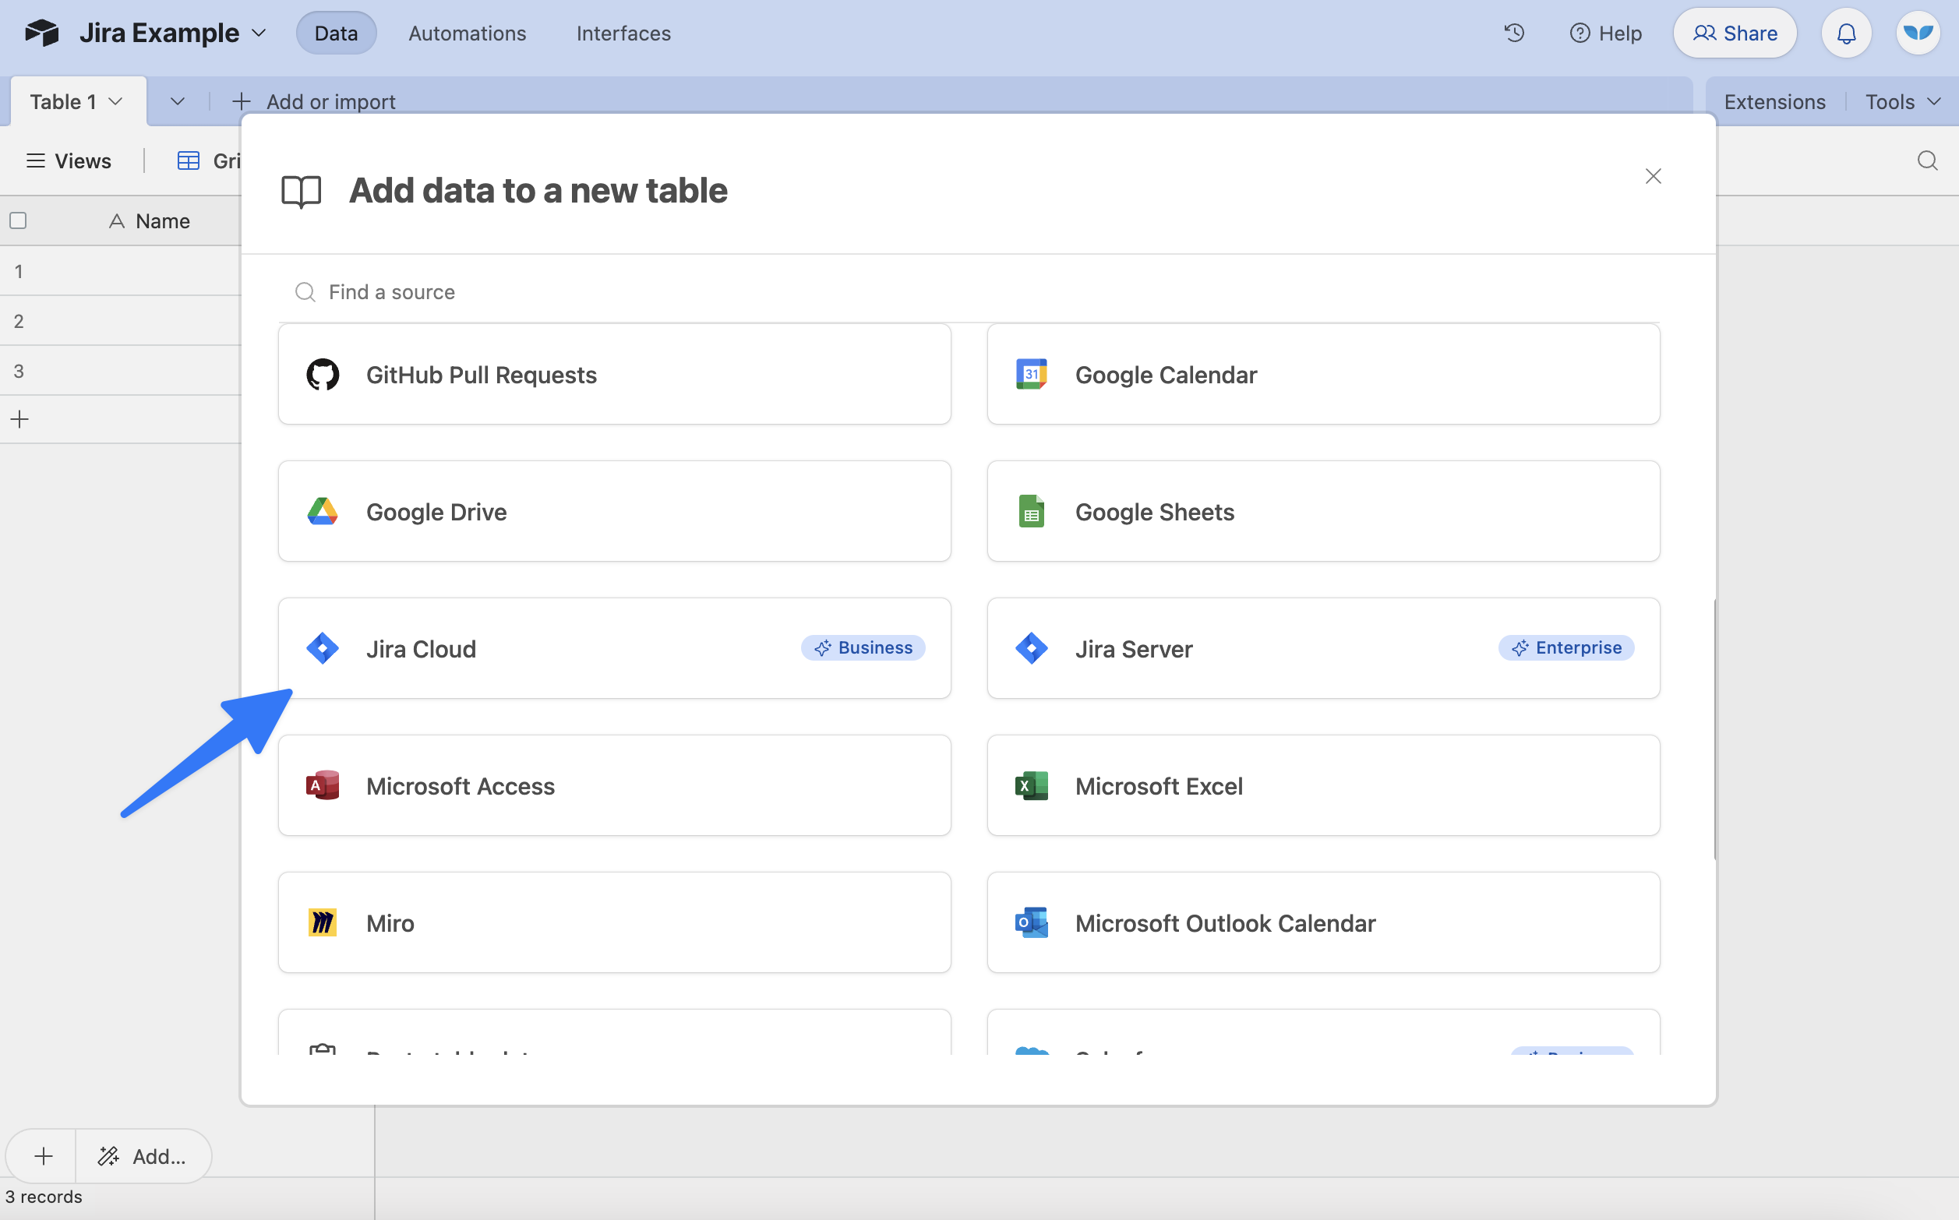Click the Name column header
The height and width of the screenshot is (1220, 1959).
(150, 221)
